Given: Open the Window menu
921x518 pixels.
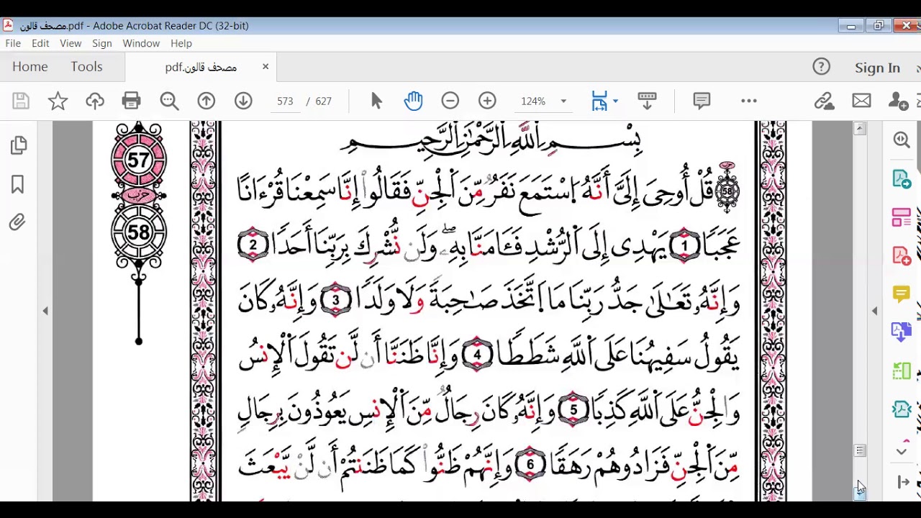Looking at the screenshot, I should (x=141, y=43).
